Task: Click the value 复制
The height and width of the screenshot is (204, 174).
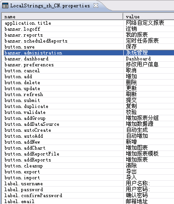Action: pyautogui.click(x=131, y=106)
